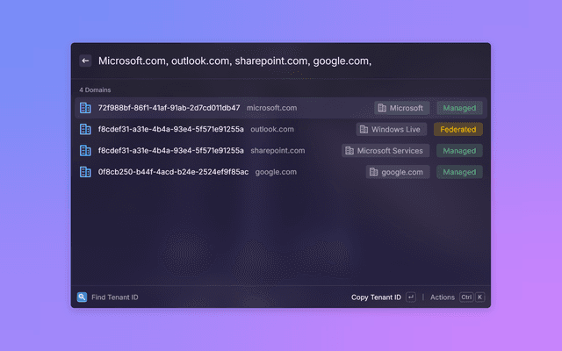
Task: Click the back arrow button
Action: pyautogui.click(x=85, y=61)
